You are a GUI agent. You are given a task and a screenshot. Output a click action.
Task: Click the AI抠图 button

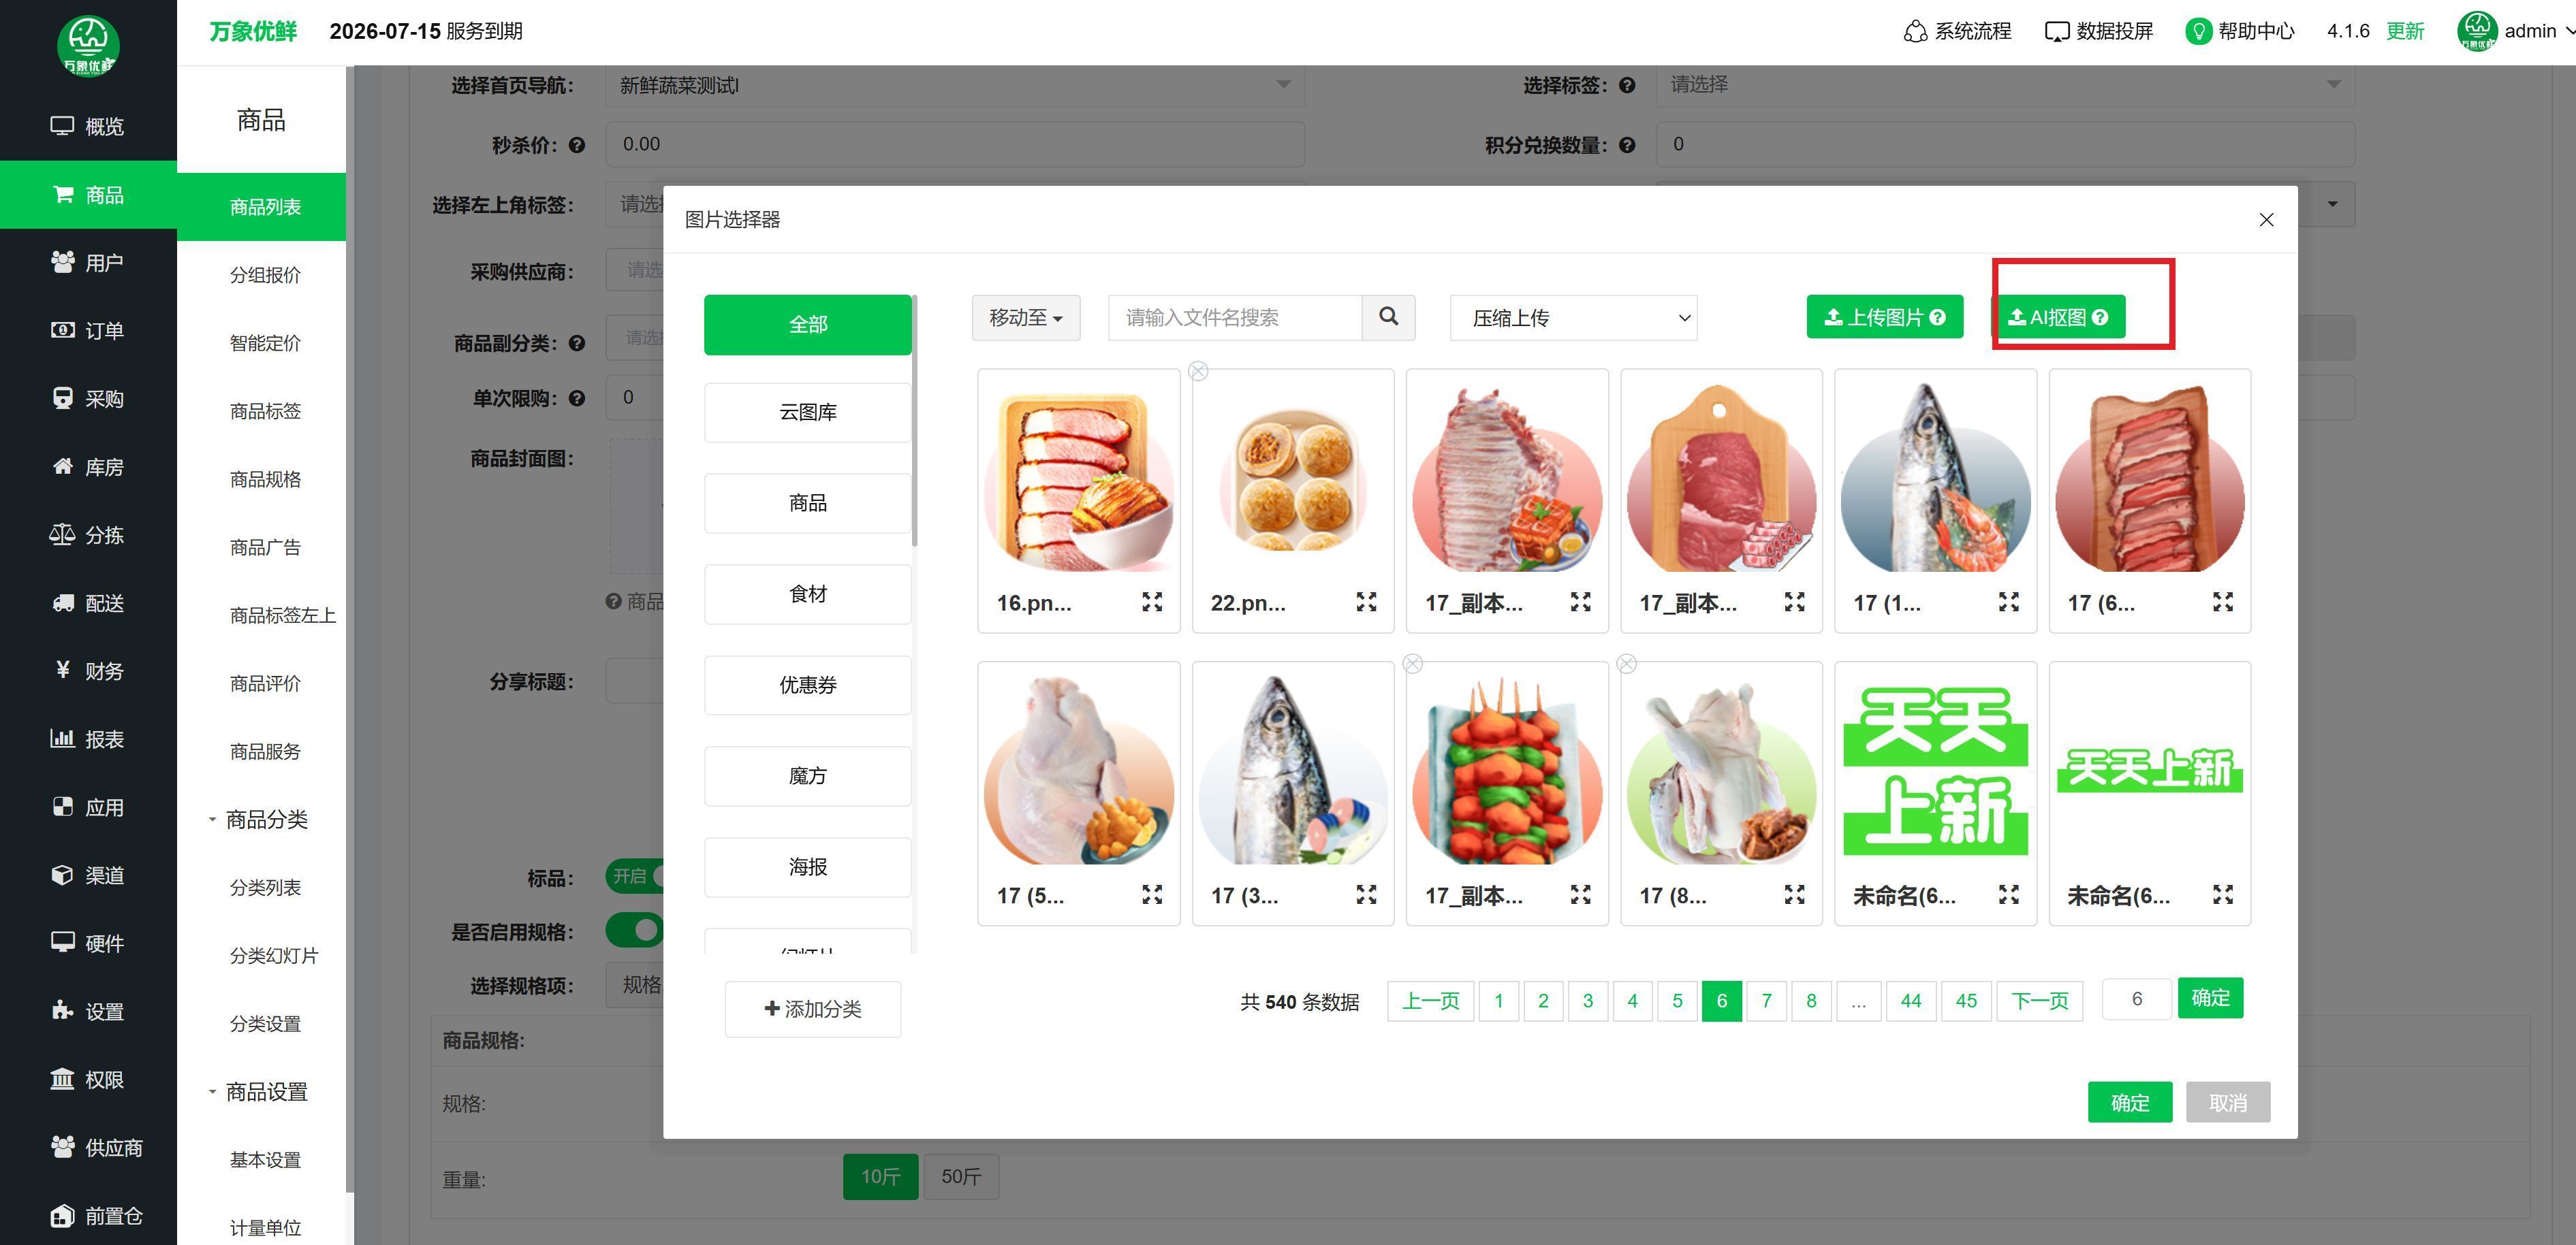point(2059,317)
